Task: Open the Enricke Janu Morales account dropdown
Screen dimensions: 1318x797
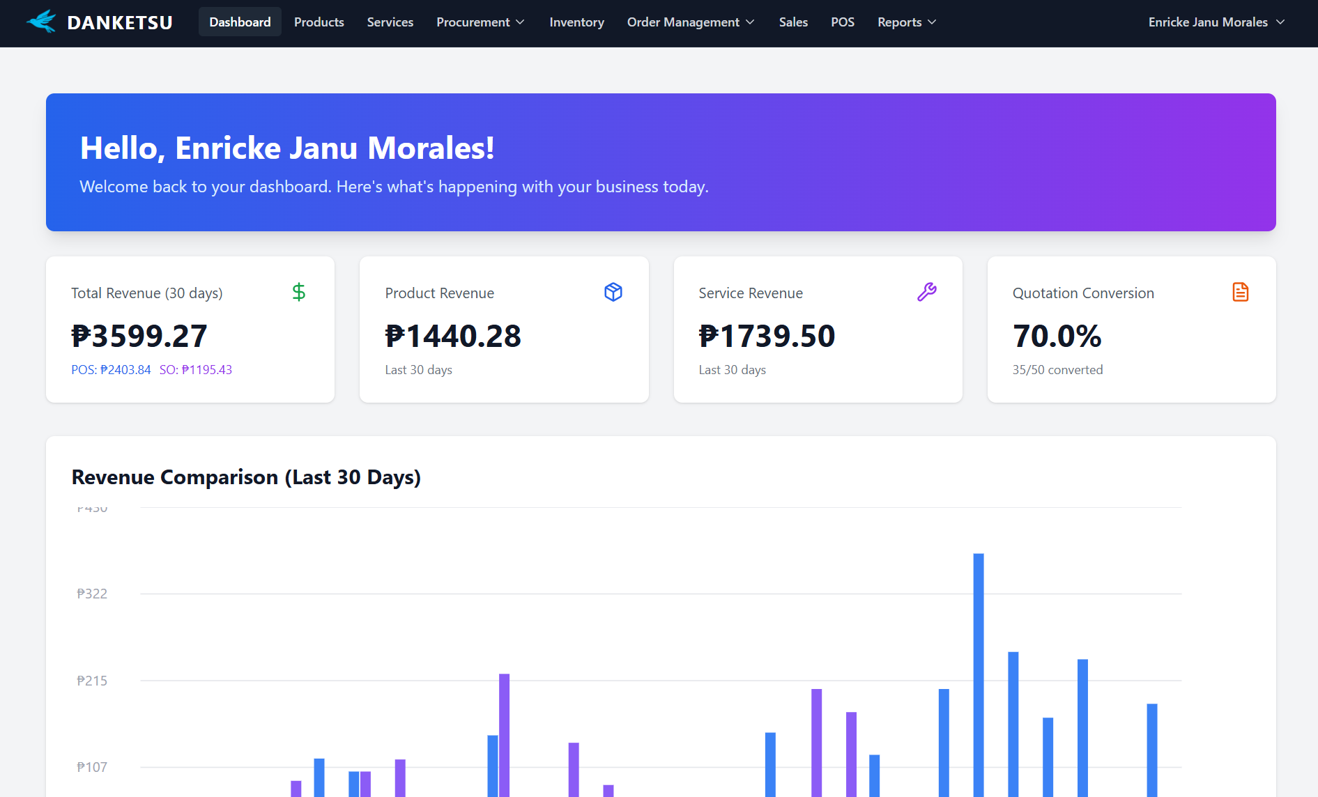Action: coord(1216,22)
